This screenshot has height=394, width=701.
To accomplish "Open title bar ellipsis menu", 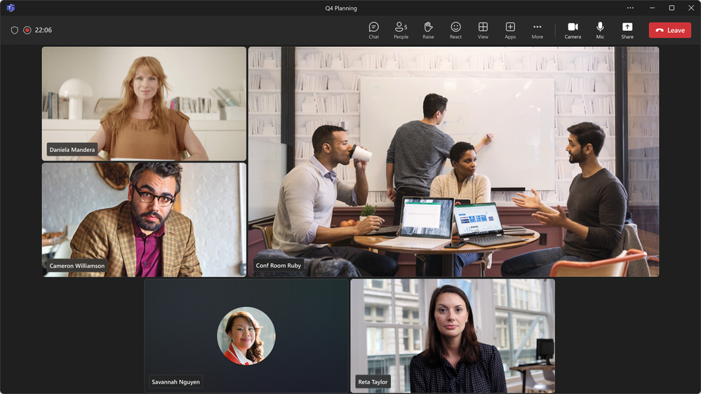I will click(630, 8).
